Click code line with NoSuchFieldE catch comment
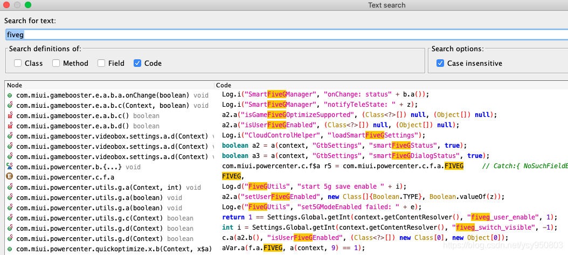 tap(395, 166)
